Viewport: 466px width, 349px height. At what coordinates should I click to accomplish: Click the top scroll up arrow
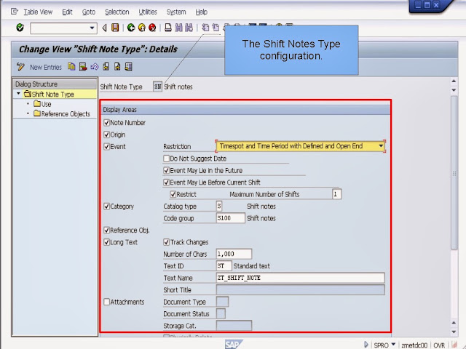[454, 81]
